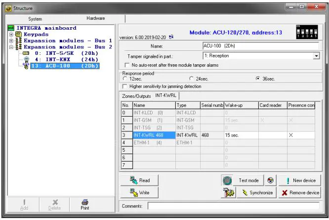Click the Bus 1 expansion modules icon
The image size is (329, 220).
[x=19, y=41]
